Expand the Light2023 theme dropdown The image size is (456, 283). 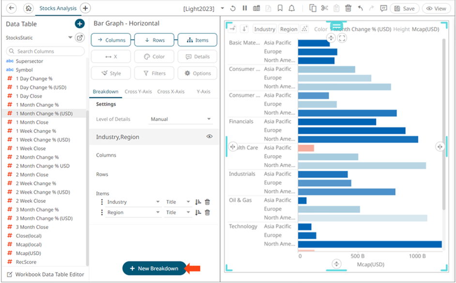point(222,8)
